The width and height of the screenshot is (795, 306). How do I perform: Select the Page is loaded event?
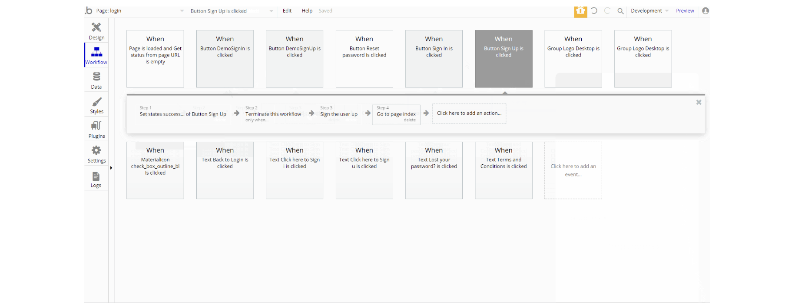[155, 59]
